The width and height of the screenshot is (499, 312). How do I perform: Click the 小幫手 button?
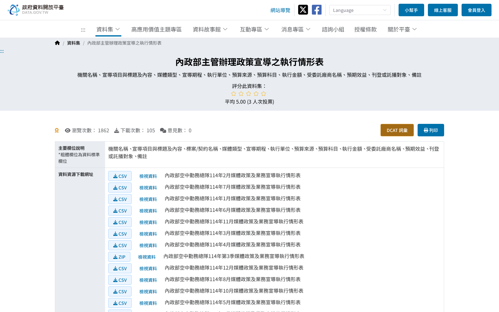click(x=411, y=10)
